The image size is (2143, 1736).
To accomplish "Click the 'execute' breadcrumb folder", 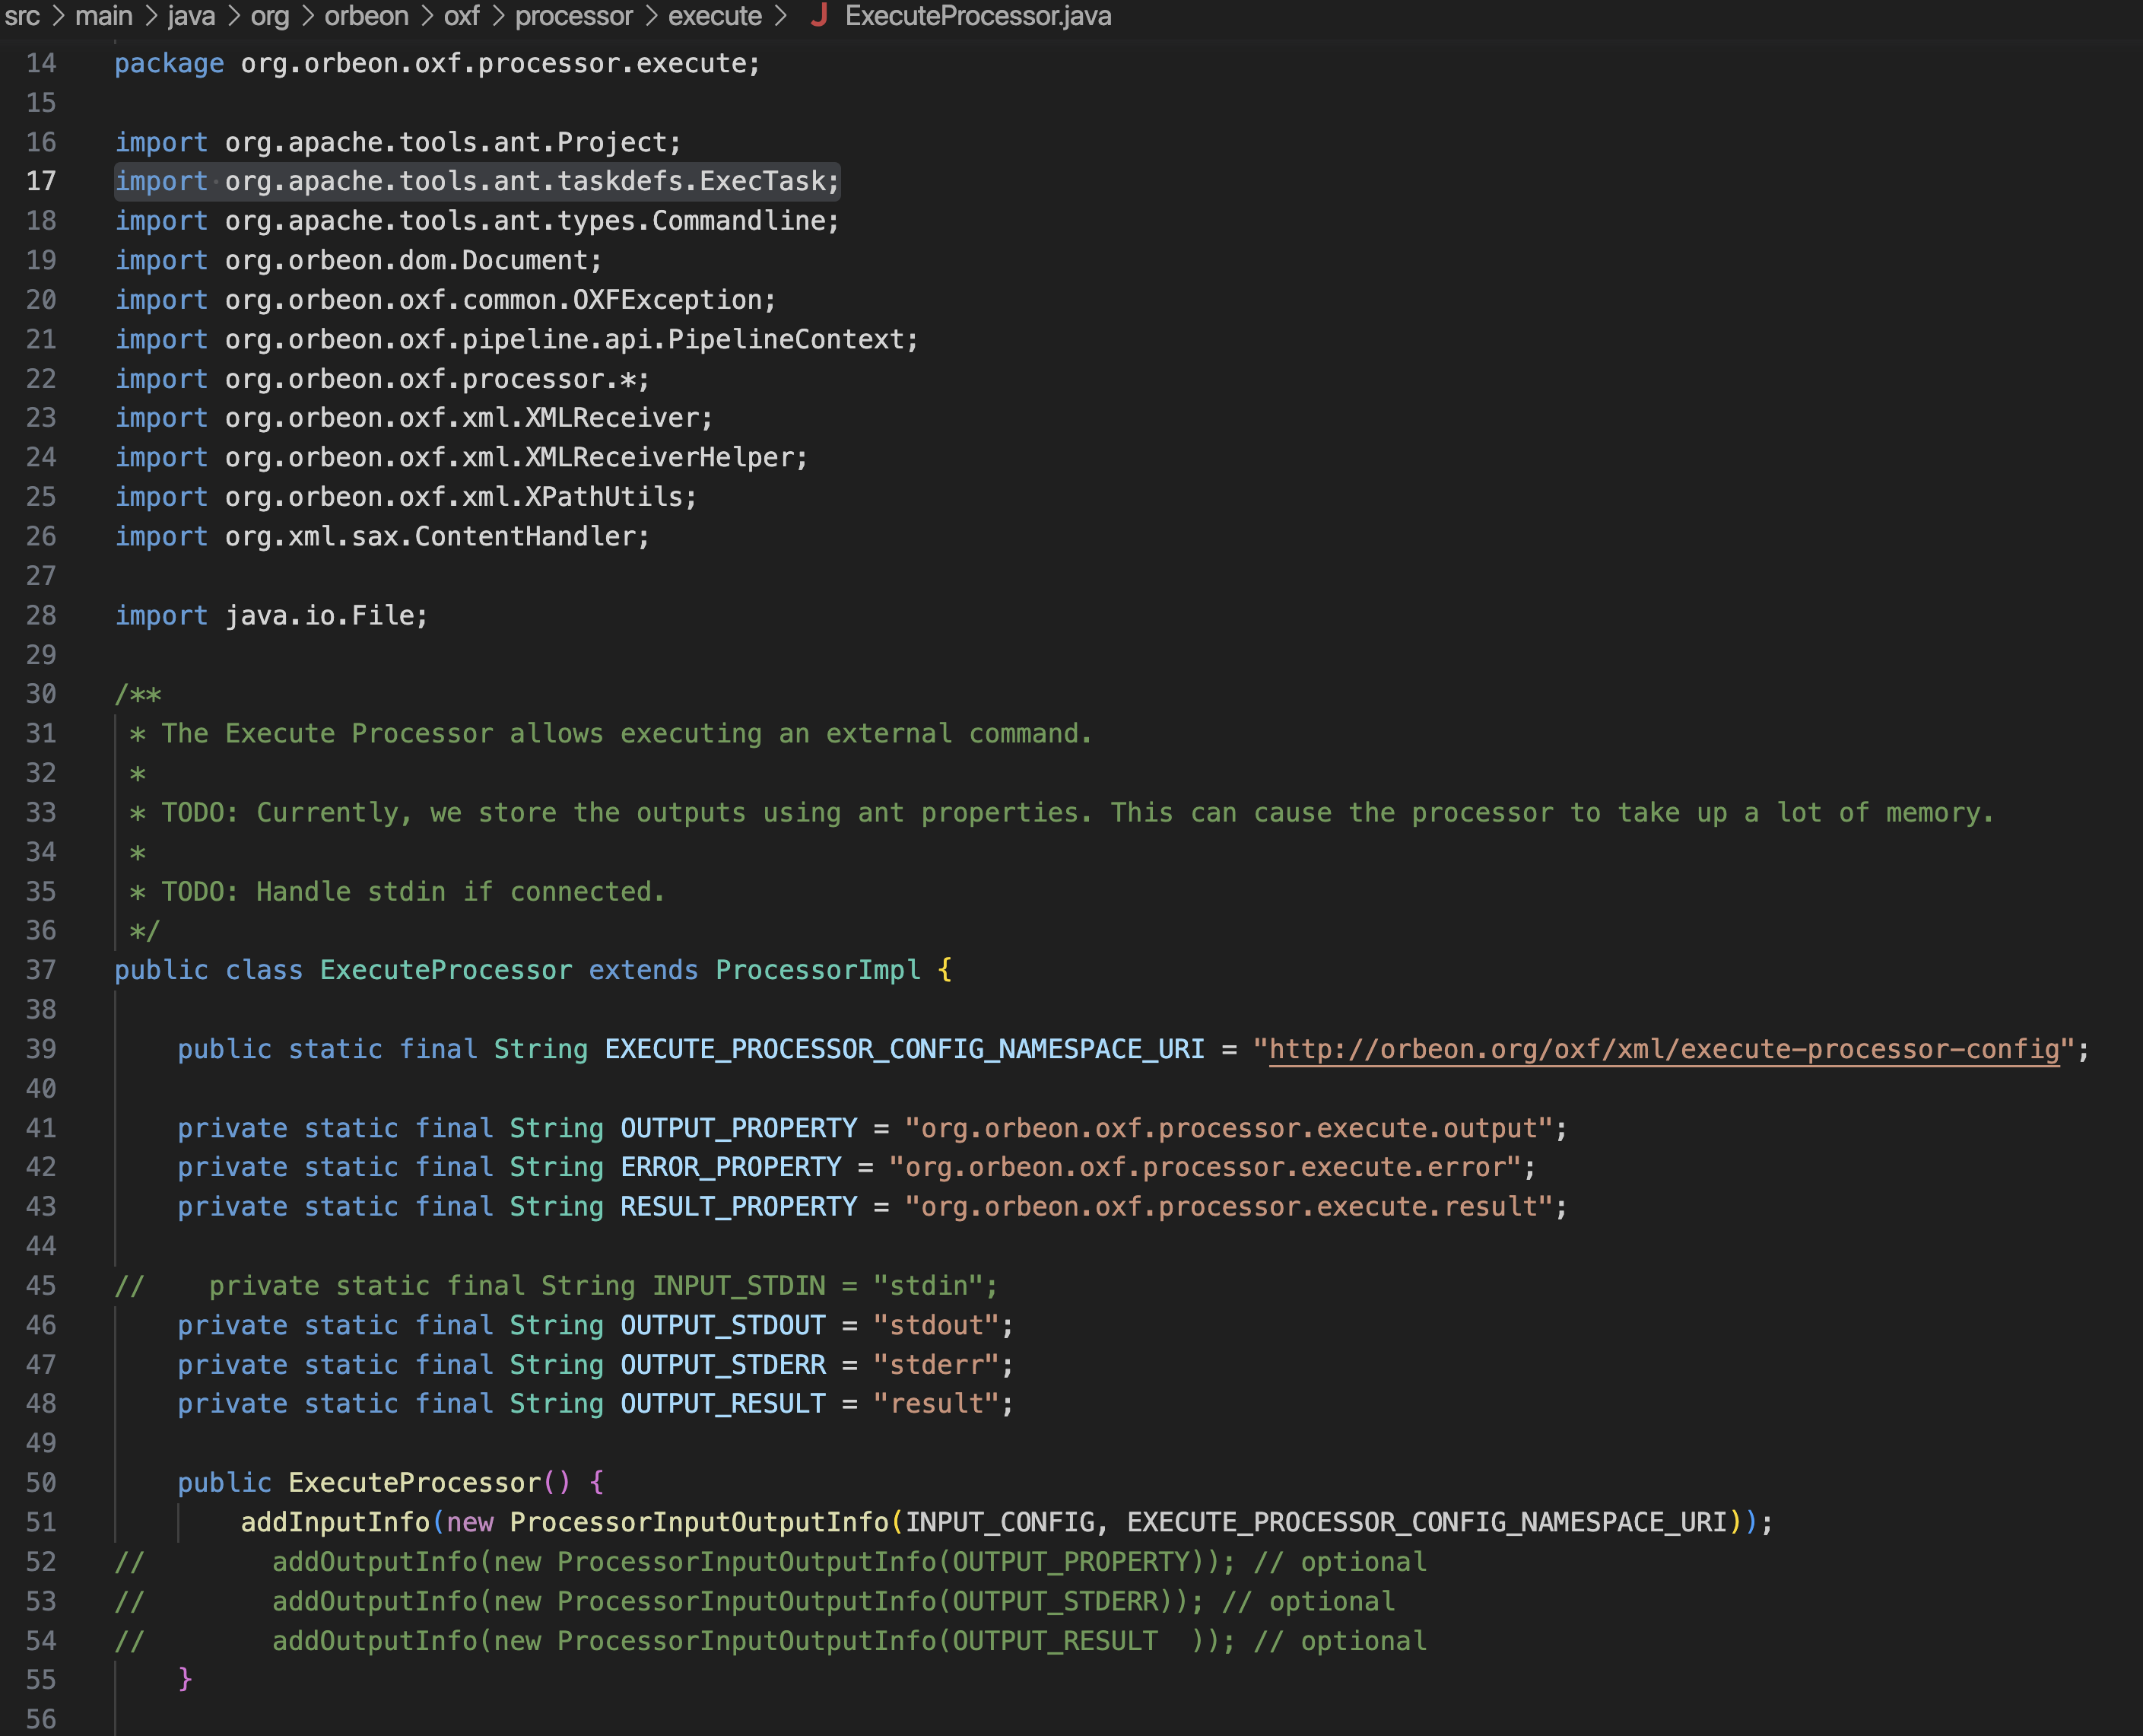I will (715, 16).
